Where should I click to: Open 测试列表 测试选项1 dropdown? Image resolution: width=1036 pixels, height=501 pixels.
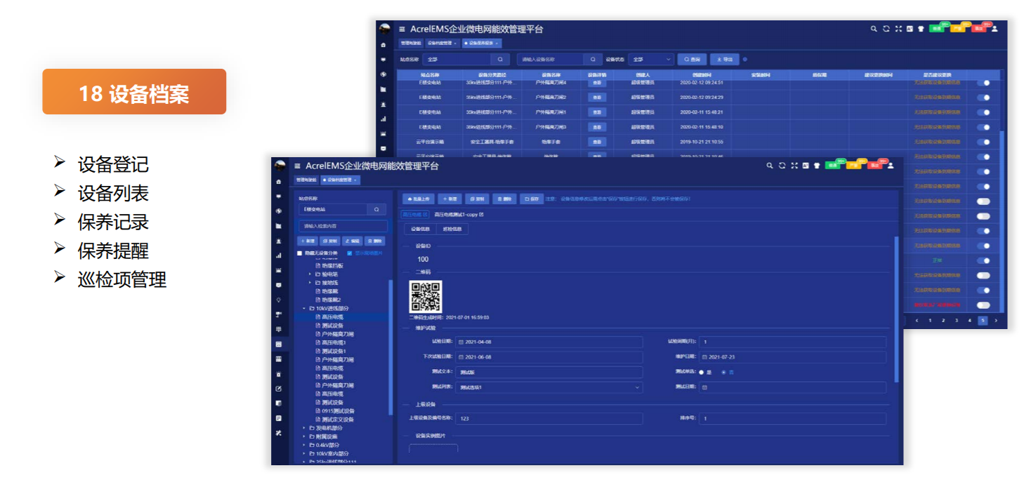coord(549,387)
